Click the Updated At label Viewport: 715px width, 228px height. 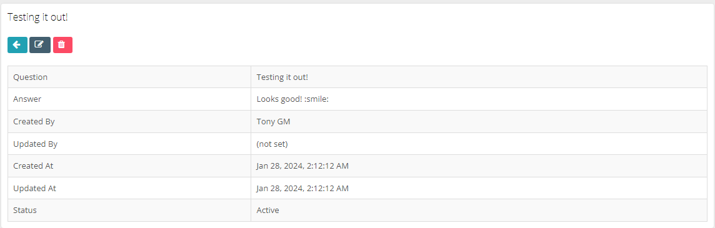[x=34, y=188]
